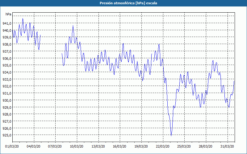Image resolution: width=247 pixels, height=154 pixels.
Task: Click the 932,0 axis value
Action: pos(7,86)
